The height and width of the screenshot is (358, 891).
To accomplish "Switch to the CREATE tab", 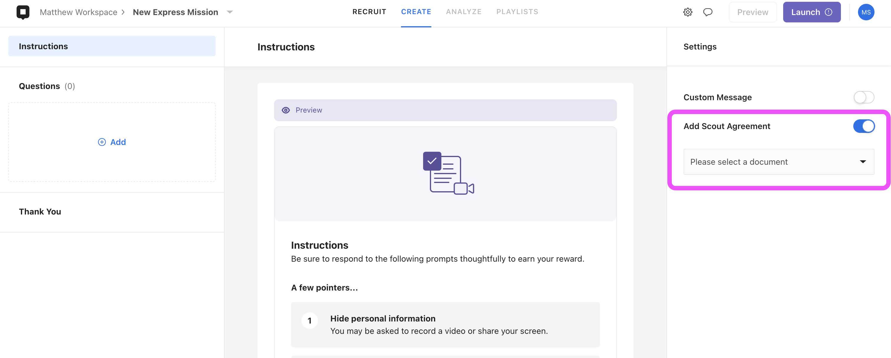I will click(416, 12).
